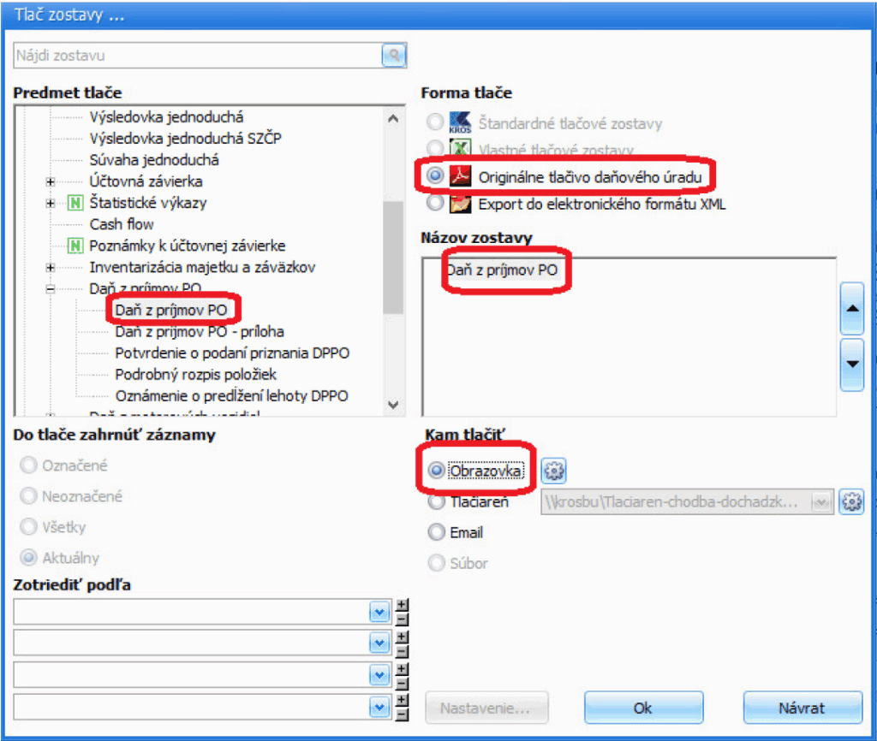Screen dimensions: 877x741
Task: Click the green N icon beside Poznámky k účtovnej závierke
Action: click(x=75, y=246)
